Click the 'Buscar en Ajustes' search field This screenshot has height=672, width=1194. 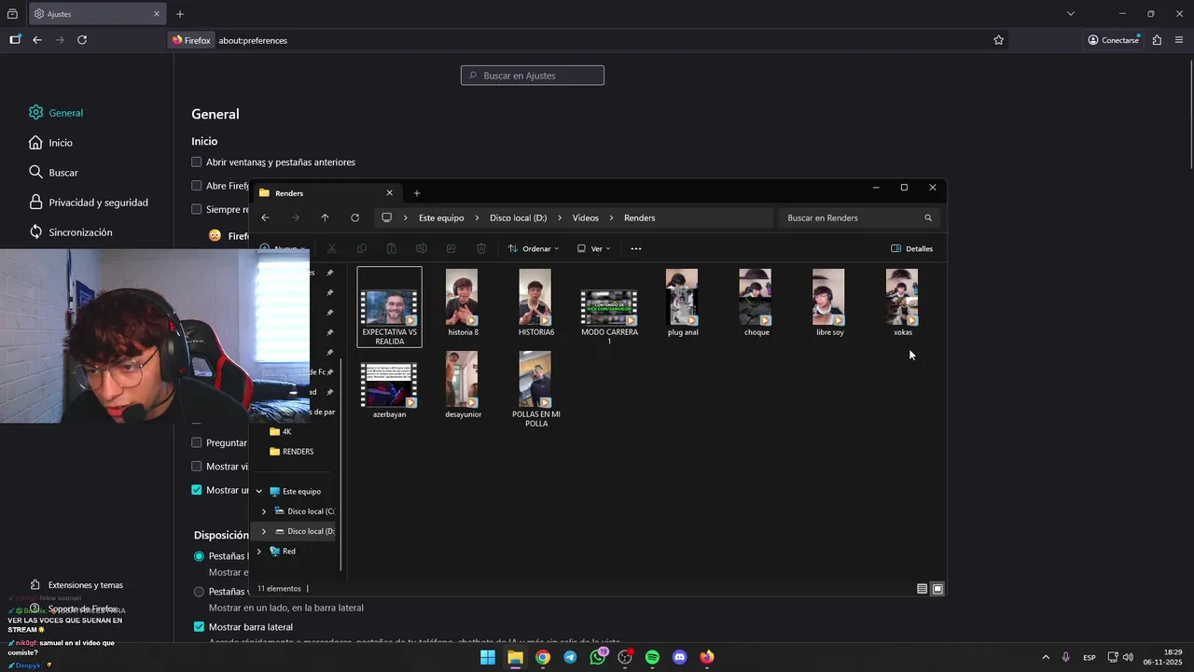pyautogui.click(x=533, y=76)
